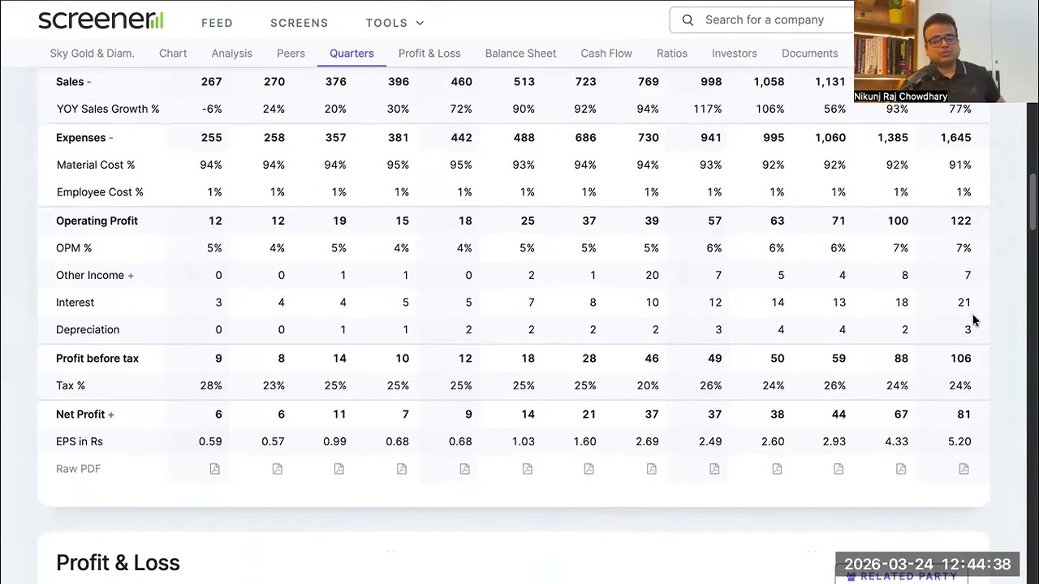The image size is (1039, 584).
Task: Click the OPM % row label
Action: 74,248
